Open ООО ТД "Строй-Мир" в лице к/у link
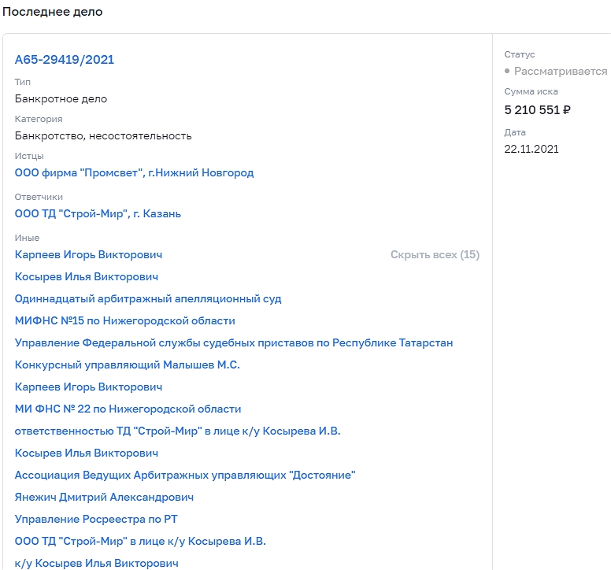 click(x=140, y=541)
